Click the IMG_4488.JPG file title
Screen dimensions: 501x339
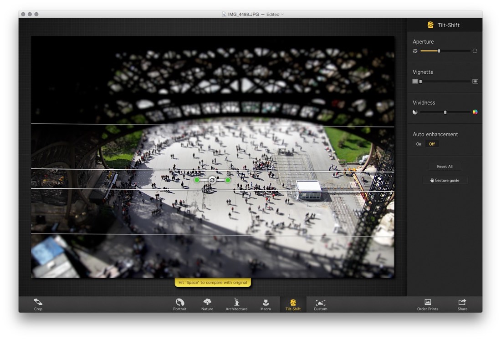(243, 15)
